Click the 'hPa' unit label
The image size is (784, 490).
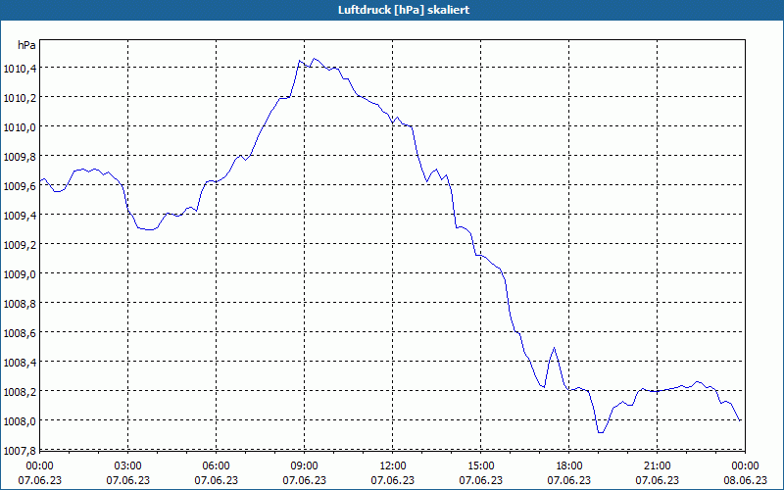(x=26, y=45)
